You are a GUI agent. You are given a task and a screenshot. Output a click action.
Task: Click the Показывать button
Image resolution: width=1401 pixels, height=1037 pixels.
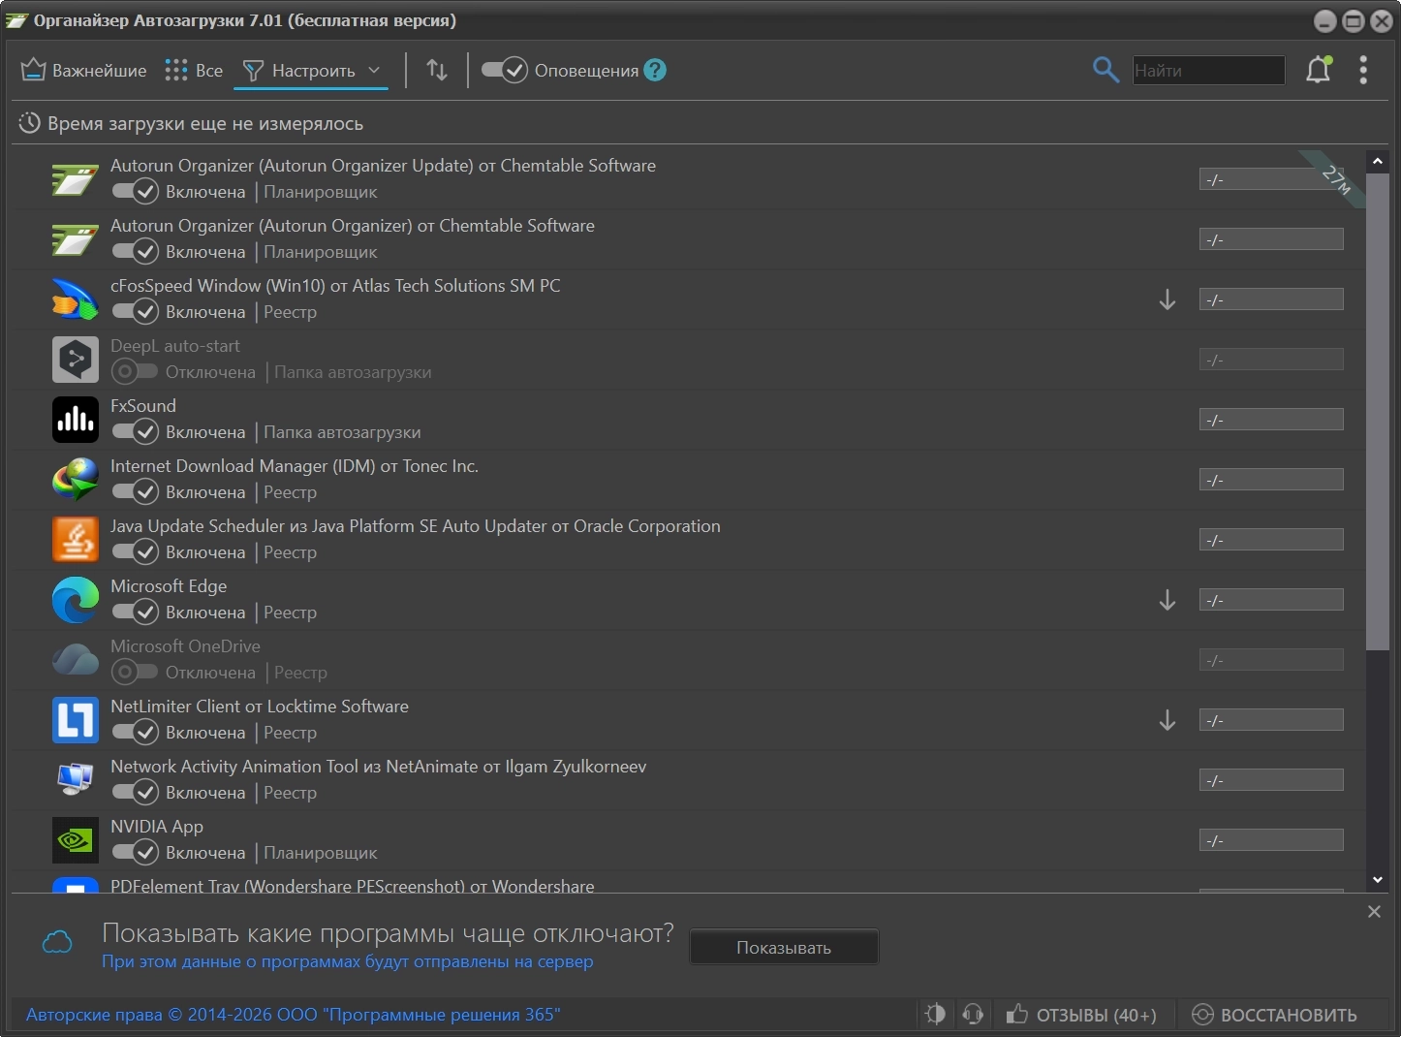784,947
